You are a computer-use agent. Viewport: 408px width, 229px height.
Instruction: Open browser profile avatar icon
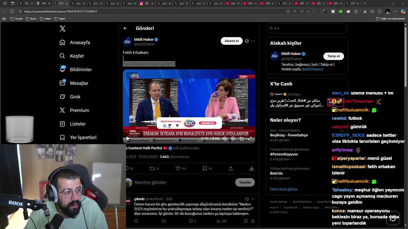click(388, 11)
